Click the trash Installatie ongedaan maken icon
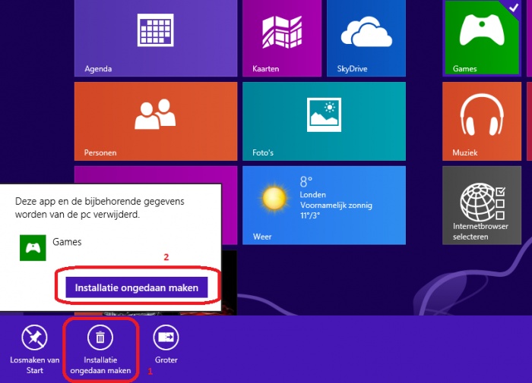Viewport: 532px width, 383px height. click(100, 337)
